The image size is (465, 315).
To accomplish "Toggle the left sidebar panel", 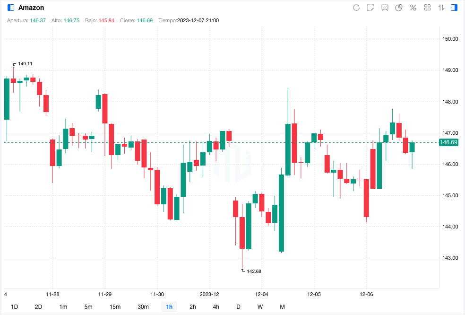I will pos(10,8).
